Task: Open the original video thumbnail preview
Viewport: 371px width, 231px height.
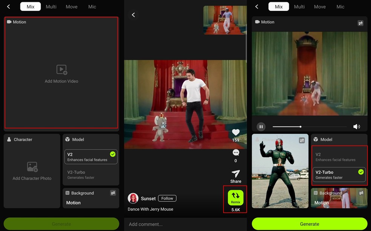Action: tap(225, 20)
